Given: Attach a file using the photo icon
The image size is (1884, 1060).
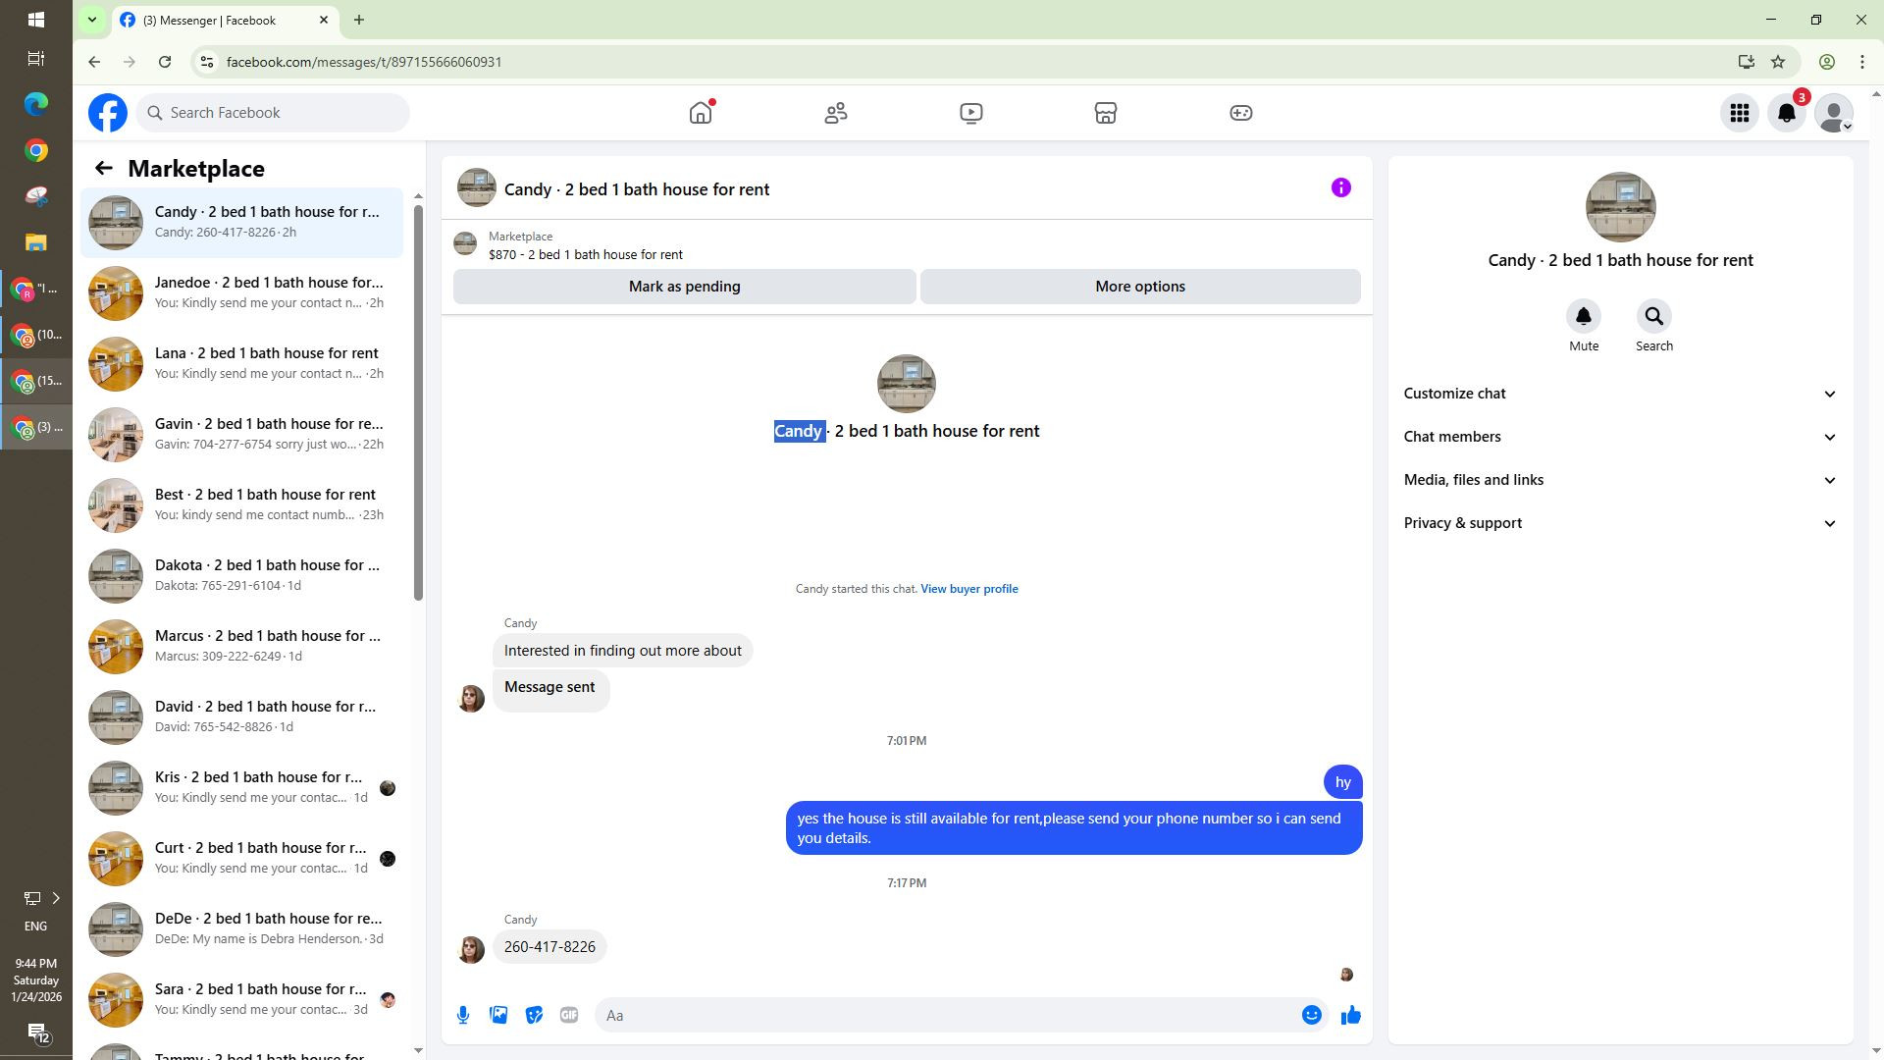Looking at the screenshot, I should tap(498, 1016).
